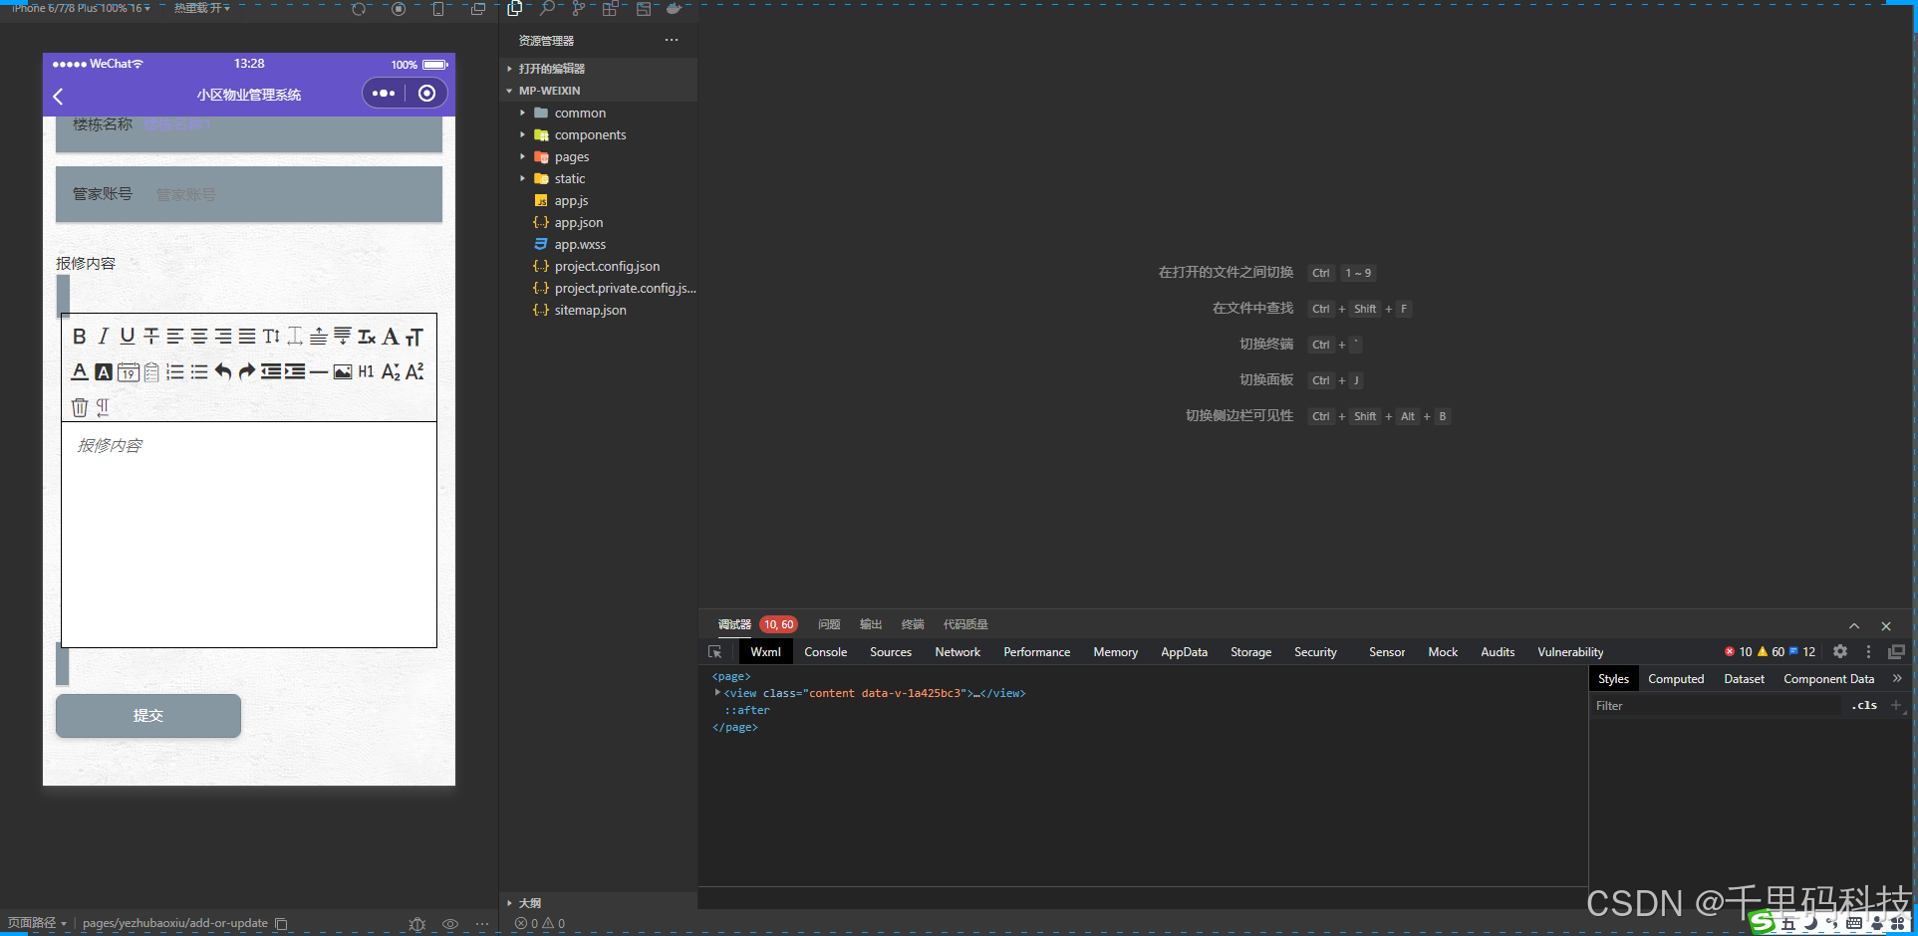Insert date with the calendar icon
1918x936 pixels.
128,371
